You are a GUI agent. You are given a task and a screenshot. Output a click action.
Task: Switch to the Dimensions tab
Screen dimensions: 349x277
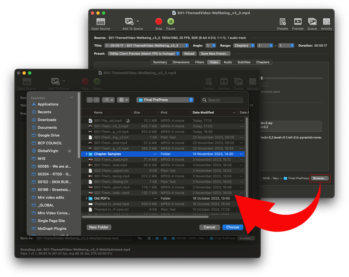click(181, 62)
